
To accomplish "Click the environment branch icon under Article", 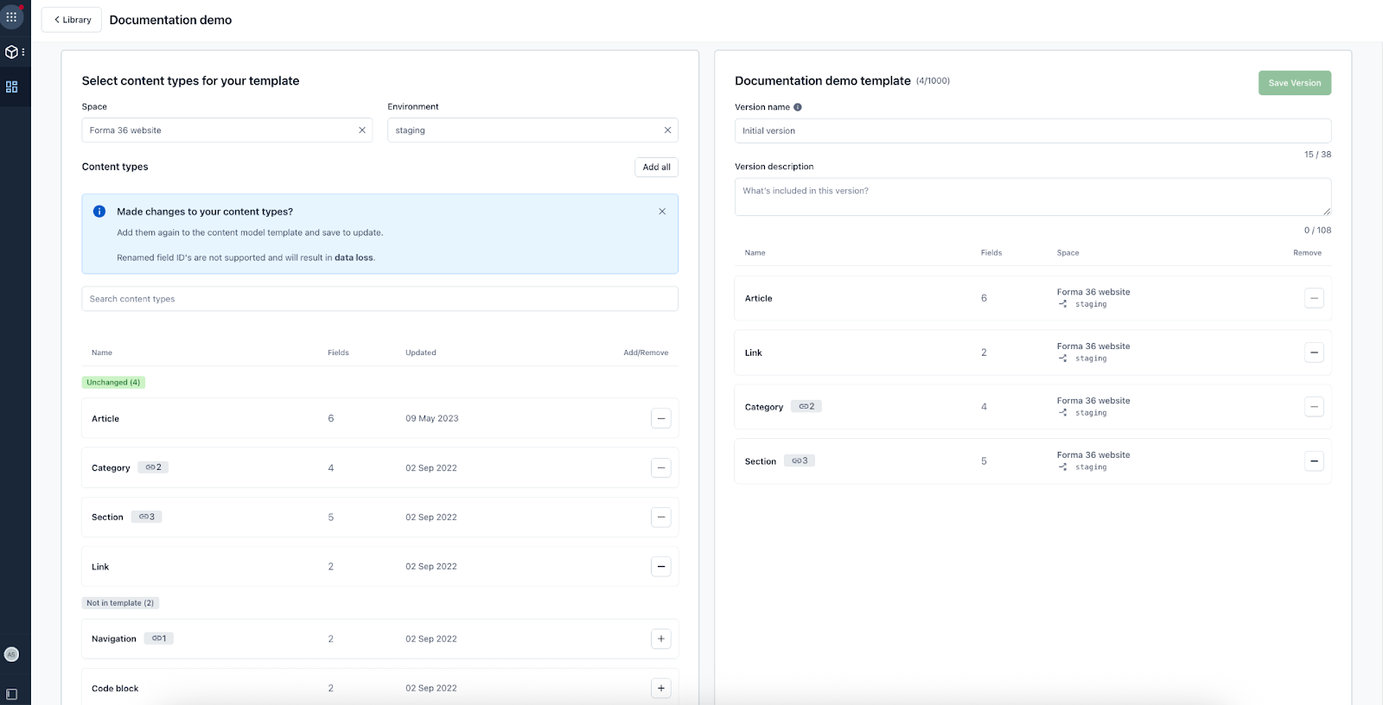I will pos(1062,304).
